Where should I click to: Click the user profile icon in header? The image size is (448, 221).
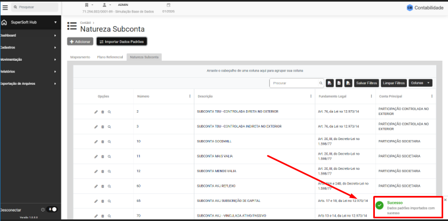pyautogui.click(x=104, y=5)
